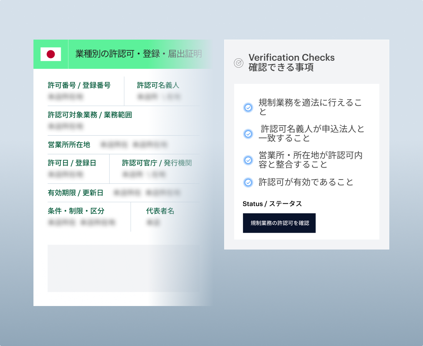
Task: Click checkmark beside 許認可が有効であること
Action: 248,182
